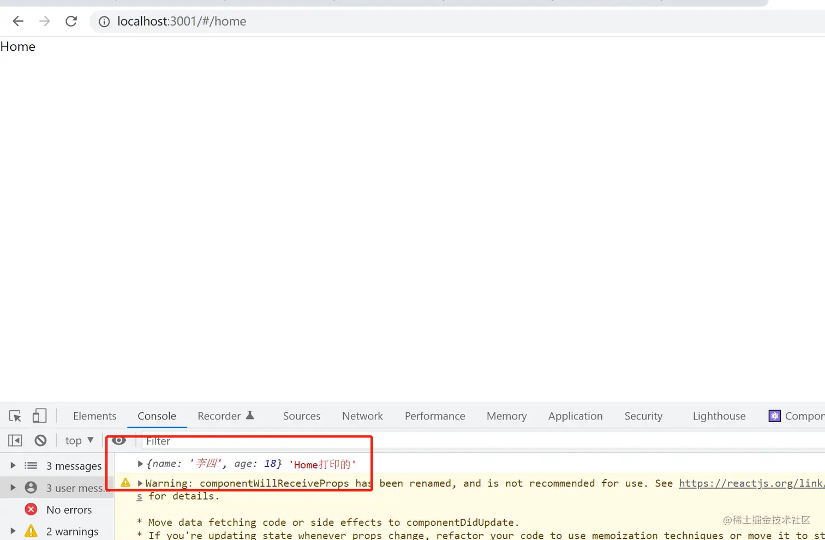Image resolution: width=825 pixels, height=540 pixels.
Task: Open the reactjs.org link in the warning
Action: click(752, 483)
